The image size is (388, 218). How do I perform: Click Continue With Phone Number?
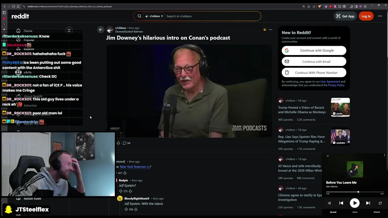(314, 73)
